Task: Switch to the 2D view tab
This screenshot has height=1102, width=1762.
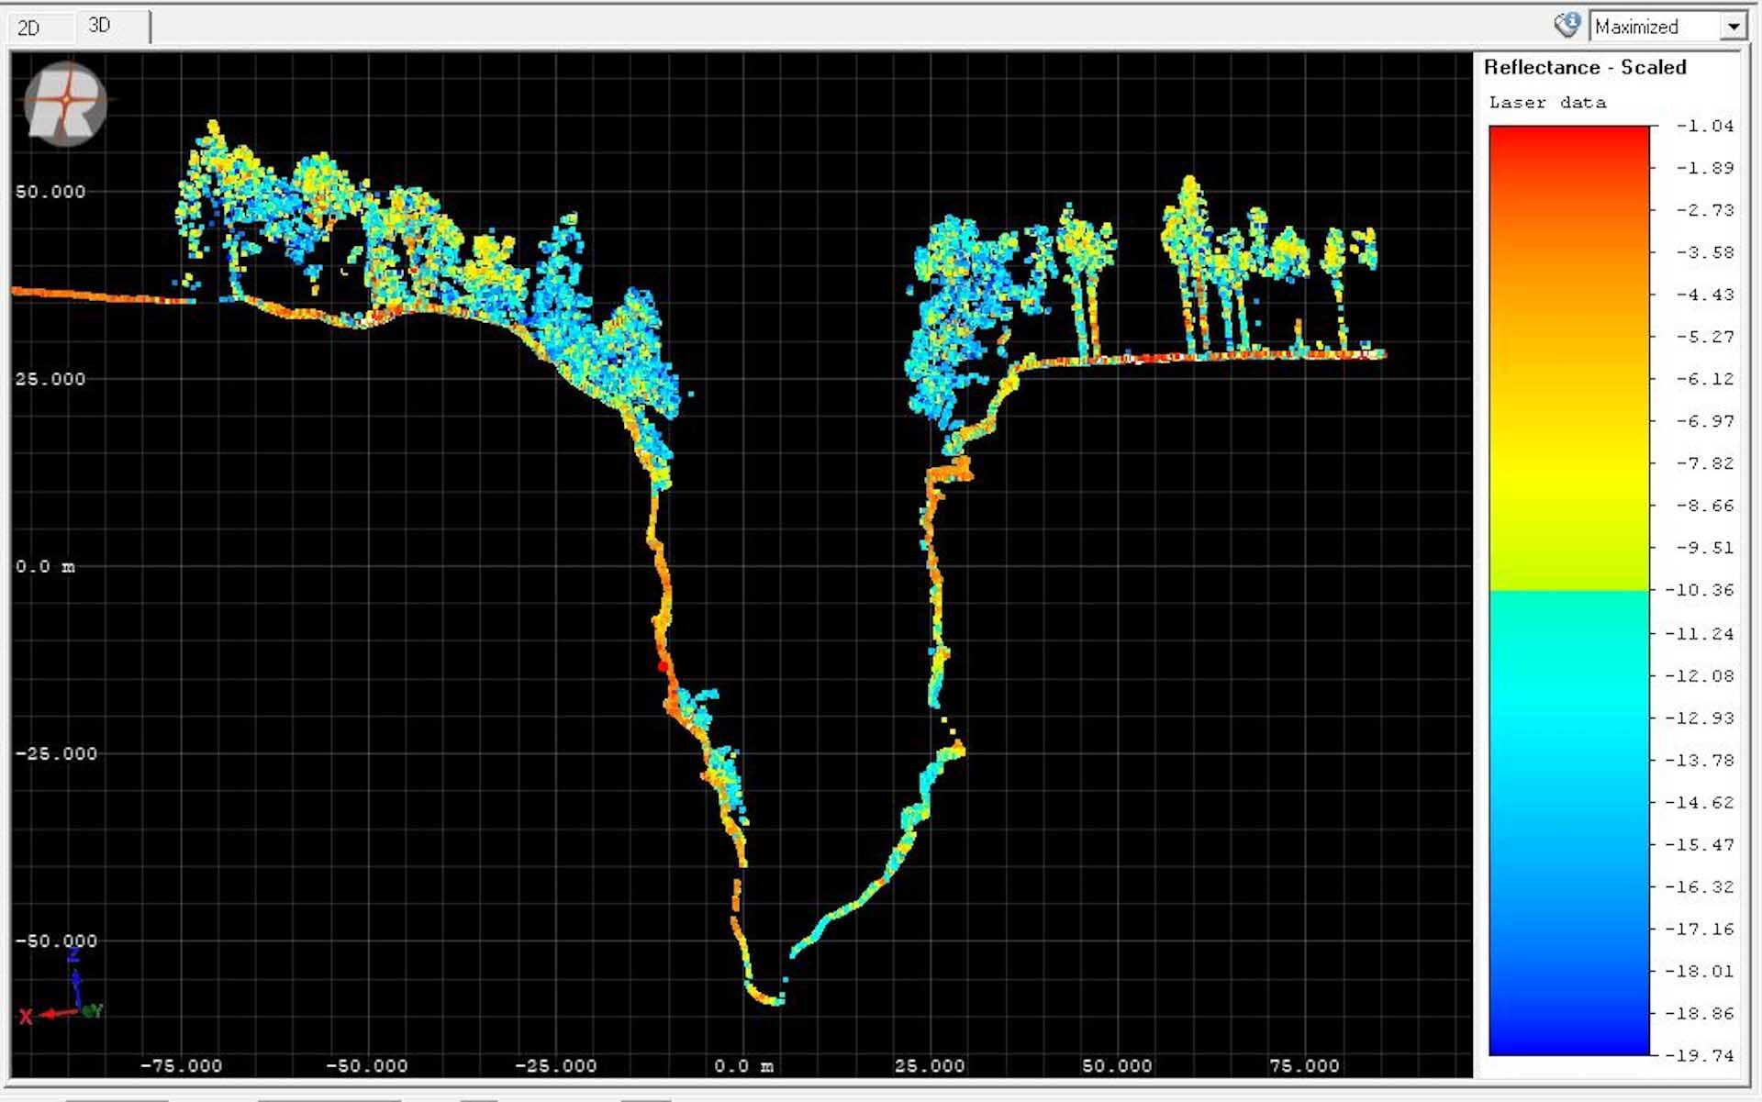Action: (29, 28)
